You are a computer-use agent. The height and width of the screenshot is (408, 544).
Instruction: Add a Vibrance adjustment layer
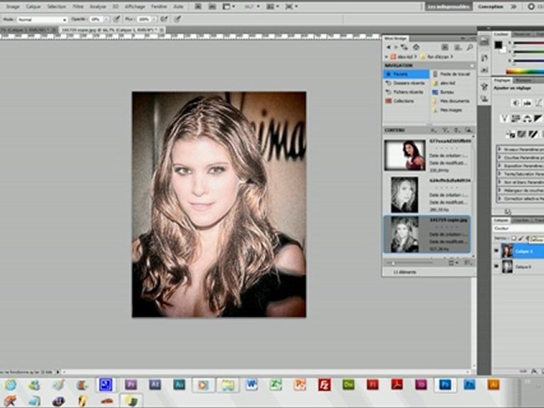(504, 118)
